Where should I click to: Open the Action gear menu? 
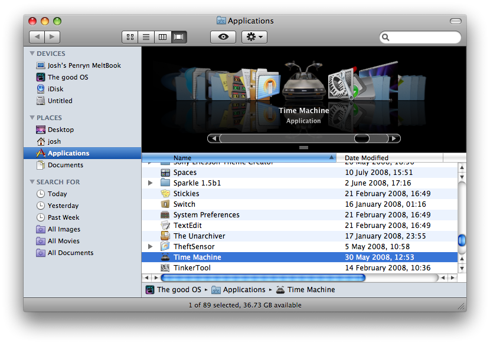(x=254, y=37)
